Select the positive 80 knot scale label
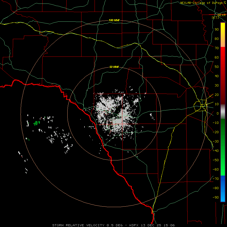 [x=217, y=39]
